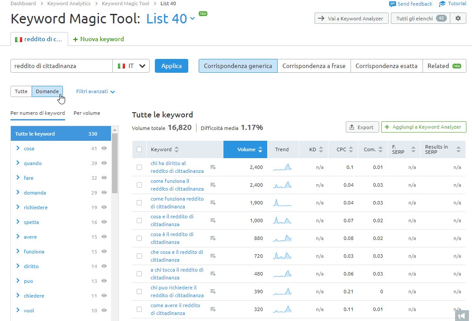
Task: Check box for 'a chi tocca il reddito'
Action: click(139, 273)
